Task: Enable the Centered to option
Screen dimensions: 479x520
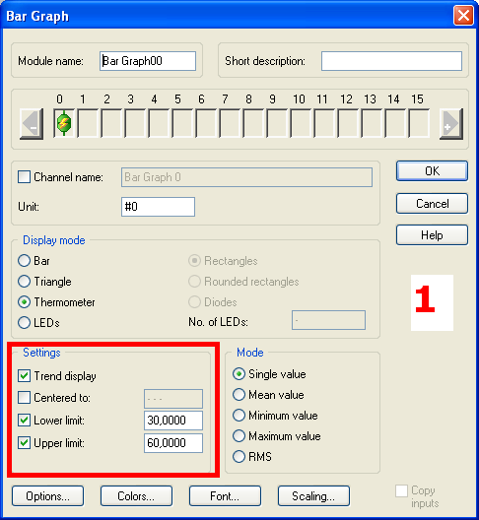Action: click(x=25, y=397)
